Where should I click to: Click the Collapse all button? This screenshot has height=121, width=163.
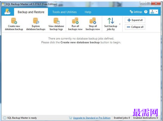[x=135, y=27]
